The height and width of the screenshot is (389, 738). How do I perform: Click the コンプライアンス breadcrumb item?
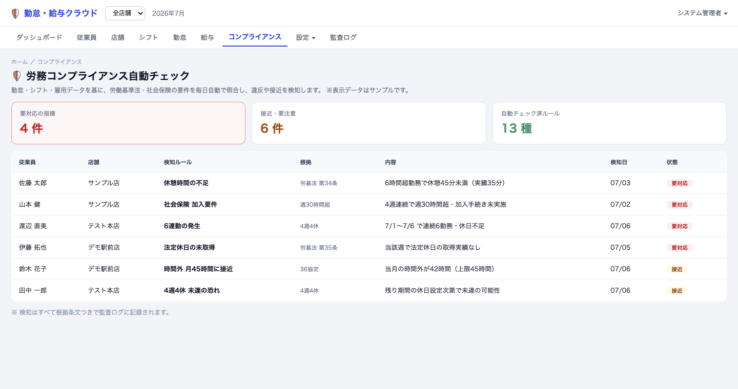(59, 62)
